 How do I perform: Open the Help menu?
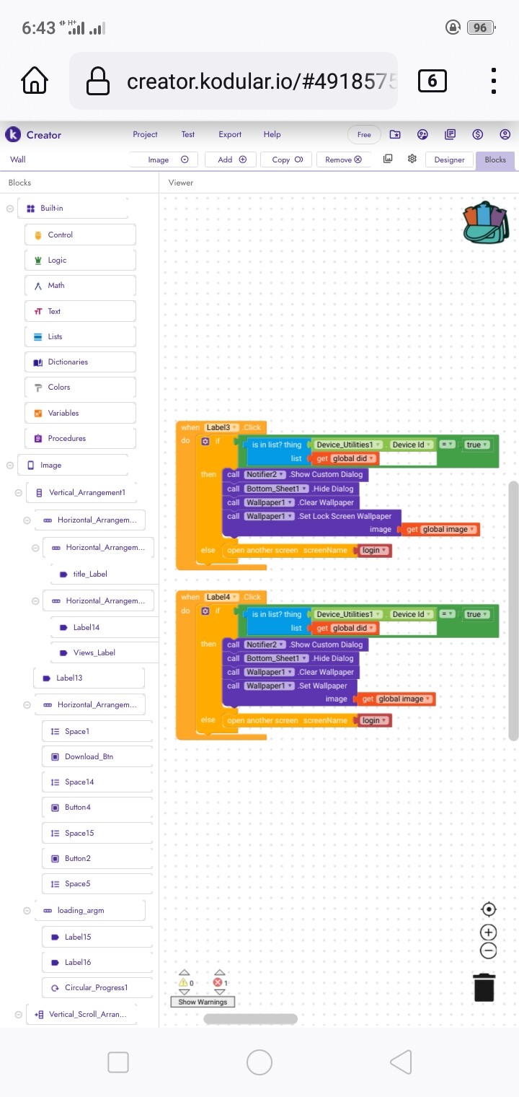coord(272,134)
